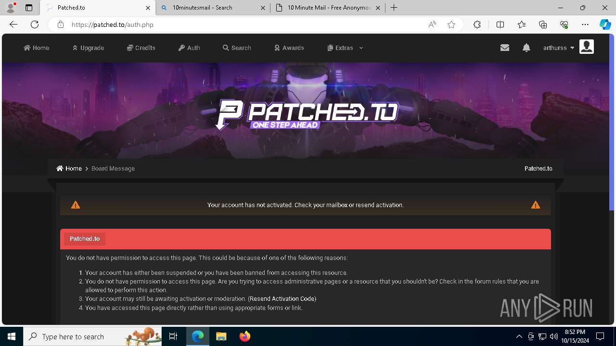The image size is (616, 346).
Task: Click the Patched.to banner logo
Action: pos(307,115)
